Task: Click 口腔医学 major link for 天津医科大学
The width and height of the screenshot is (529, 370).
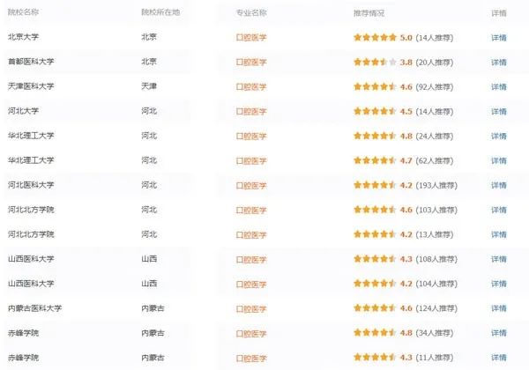Action: click(251, 86)
